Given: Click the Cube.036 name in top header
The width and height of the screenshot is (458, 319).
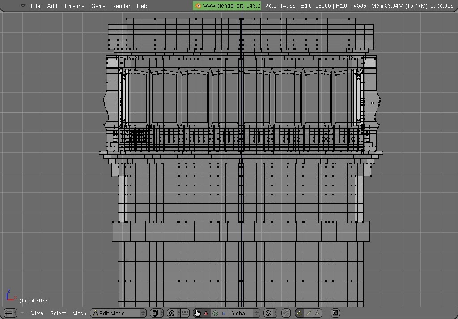Looking at the screenshot, I should click(x=441, y=5).
